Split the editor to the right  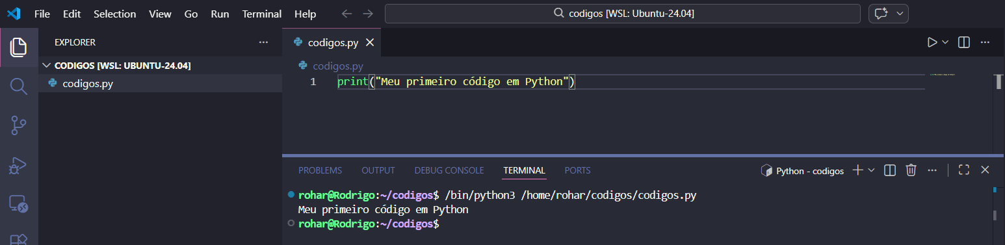[x=964, y=42]
